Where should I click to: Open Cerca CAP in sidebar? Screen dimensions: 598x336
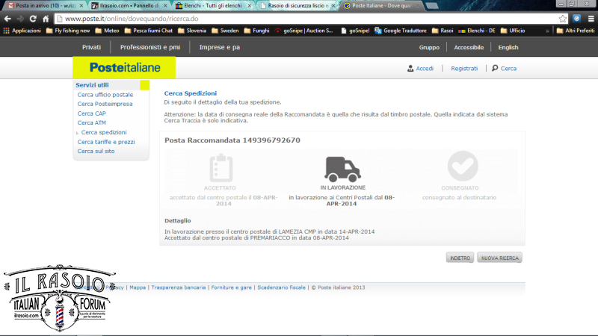[x=91, y=113]
